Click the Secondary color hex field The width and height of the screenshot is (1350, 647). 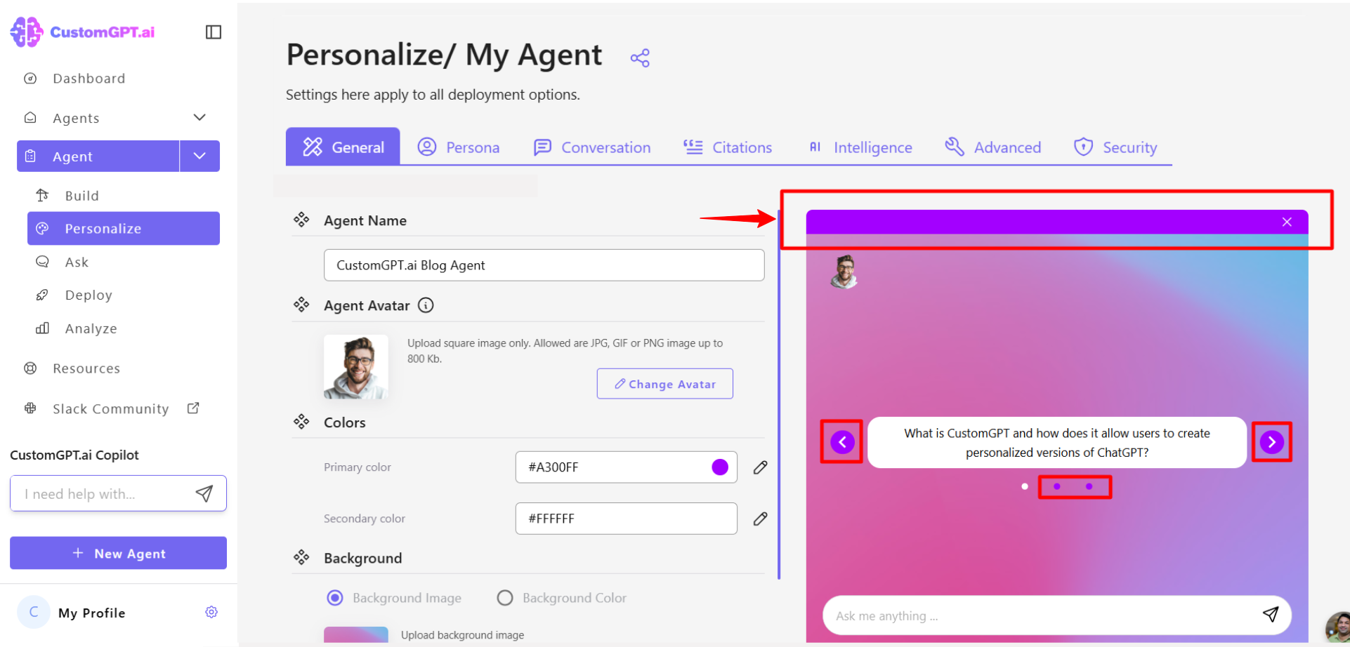click(x=626, y=519)
